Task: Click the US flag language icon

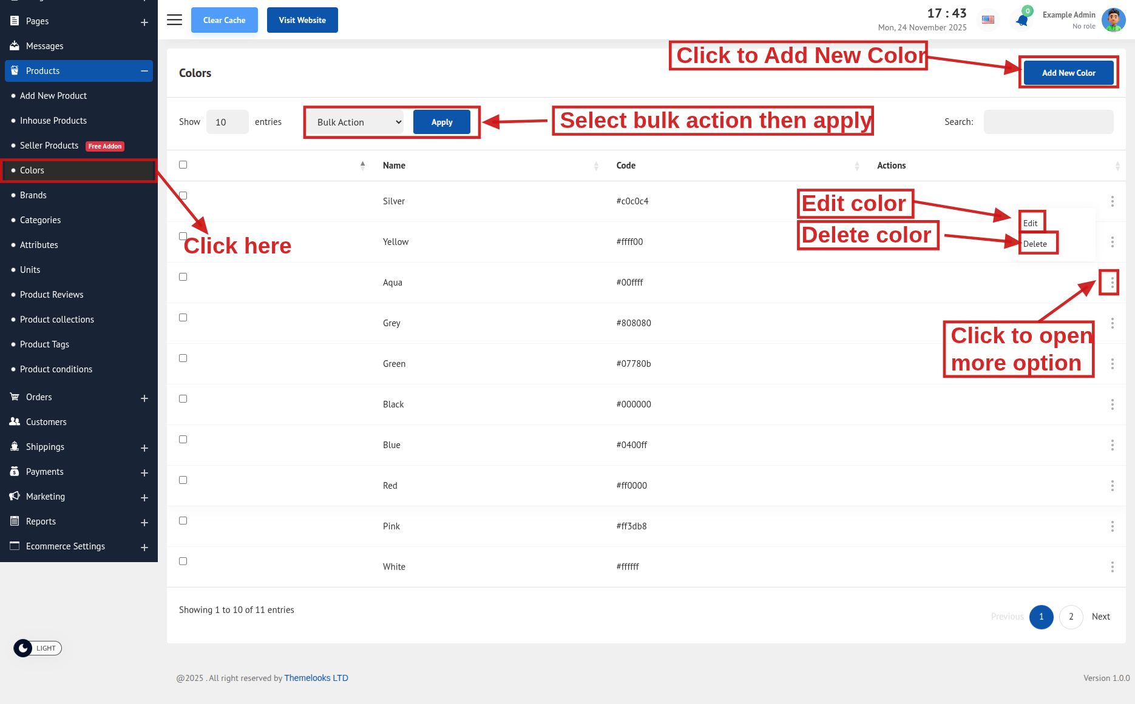Action: [988, 20]
